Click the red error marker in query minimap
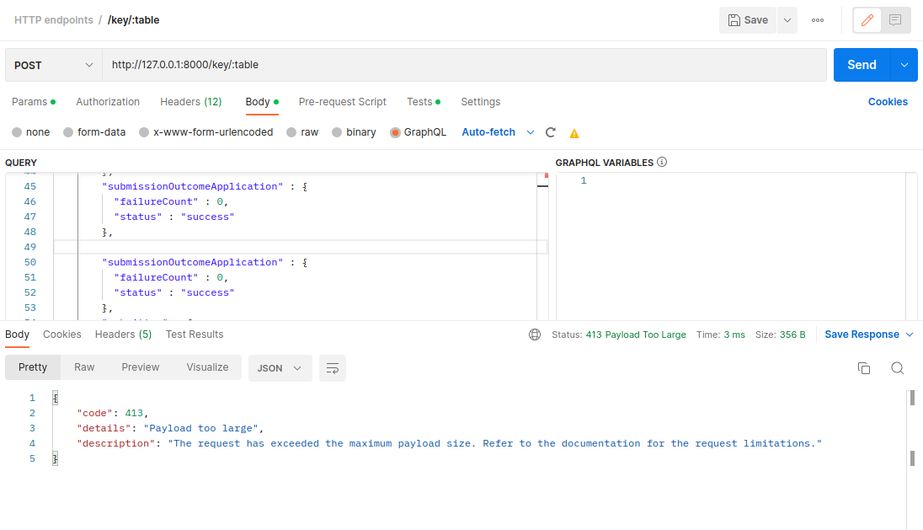This screenshot has height=530, width=923. point(547,175)
